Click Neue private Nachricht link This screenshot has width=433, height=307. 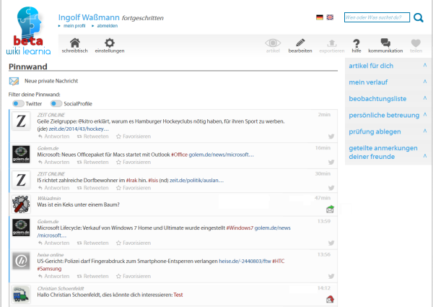(51, 81)
